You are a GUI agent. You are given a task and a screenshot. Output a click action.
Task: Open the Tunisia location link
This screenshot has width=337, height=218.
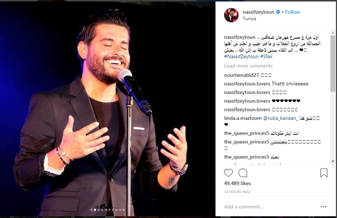click(x=249, y=19)
